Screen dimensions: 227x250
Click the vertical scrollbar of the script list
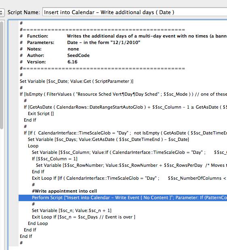[x=2, y=75]
